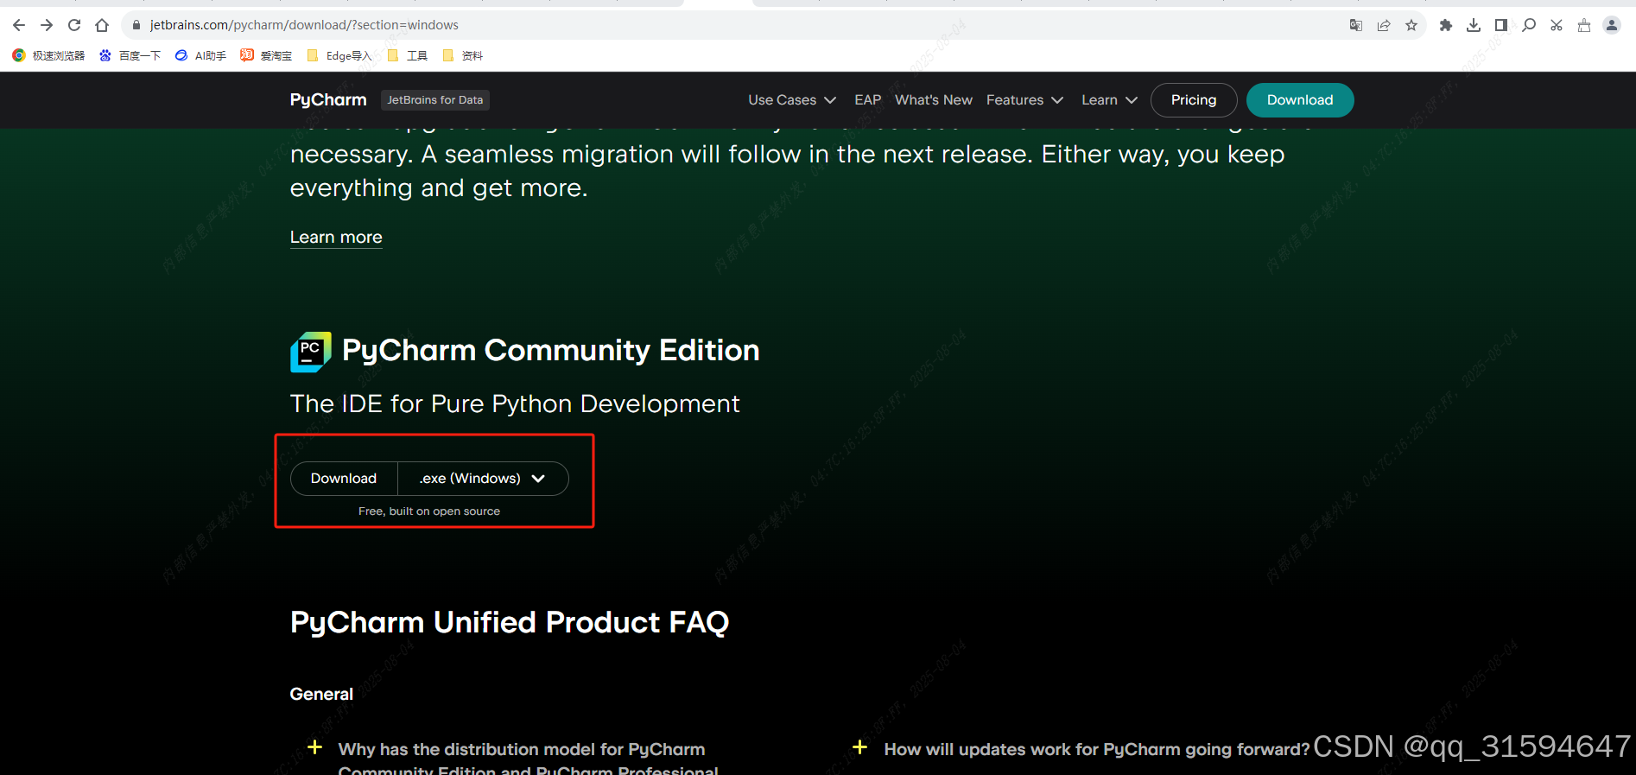Open the EAP page
Image resolution: width=1636 pixels, height=775 pixels.
(x=868, y=100)
